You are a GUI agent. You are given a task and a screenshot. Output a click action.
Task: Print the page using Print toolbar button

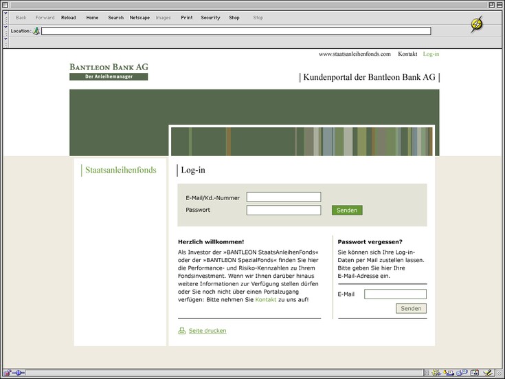point(187,18)
